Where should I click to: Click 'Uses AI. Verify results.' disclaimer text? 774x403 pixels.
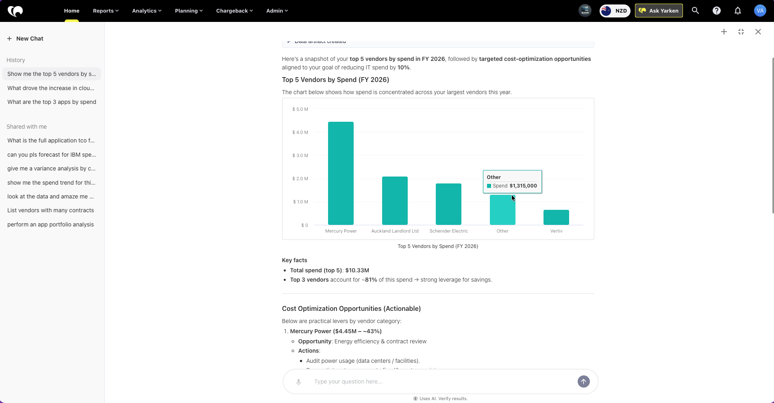(444, 399)
